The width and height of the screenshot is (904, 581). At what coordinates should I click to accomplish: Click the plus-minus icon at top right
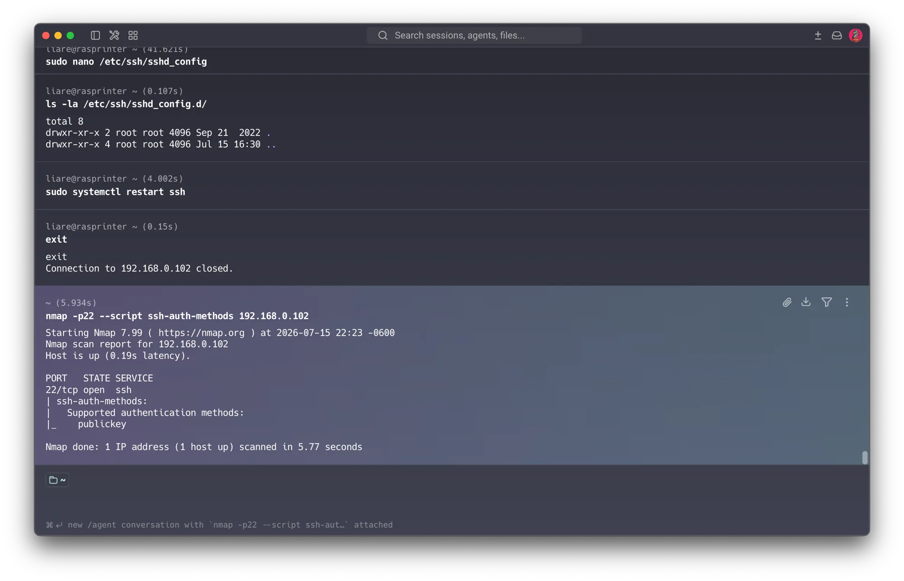pos(818,35)
